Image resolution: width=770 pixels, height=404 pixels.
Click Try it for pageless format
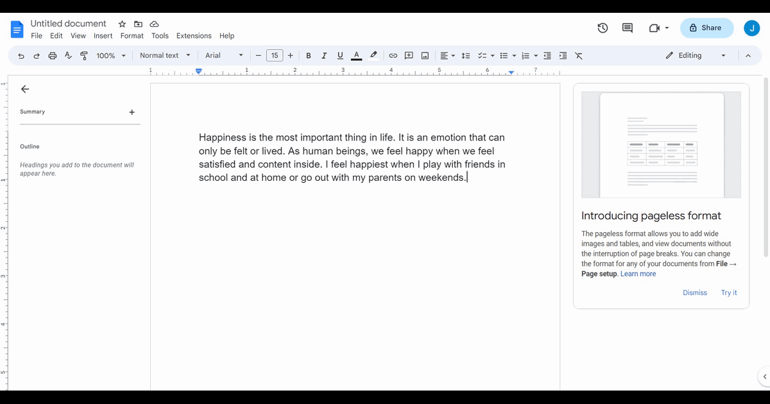click(x=729, y=293)
